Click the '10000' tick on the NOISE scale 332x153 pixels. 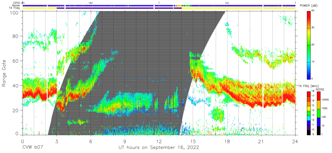coord(325,100)
